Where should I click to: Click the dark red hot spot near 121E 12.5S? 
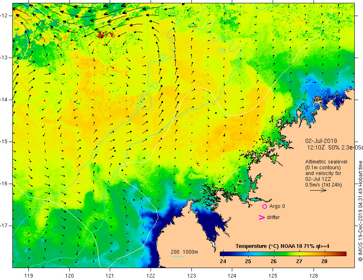tap(105, 35)
